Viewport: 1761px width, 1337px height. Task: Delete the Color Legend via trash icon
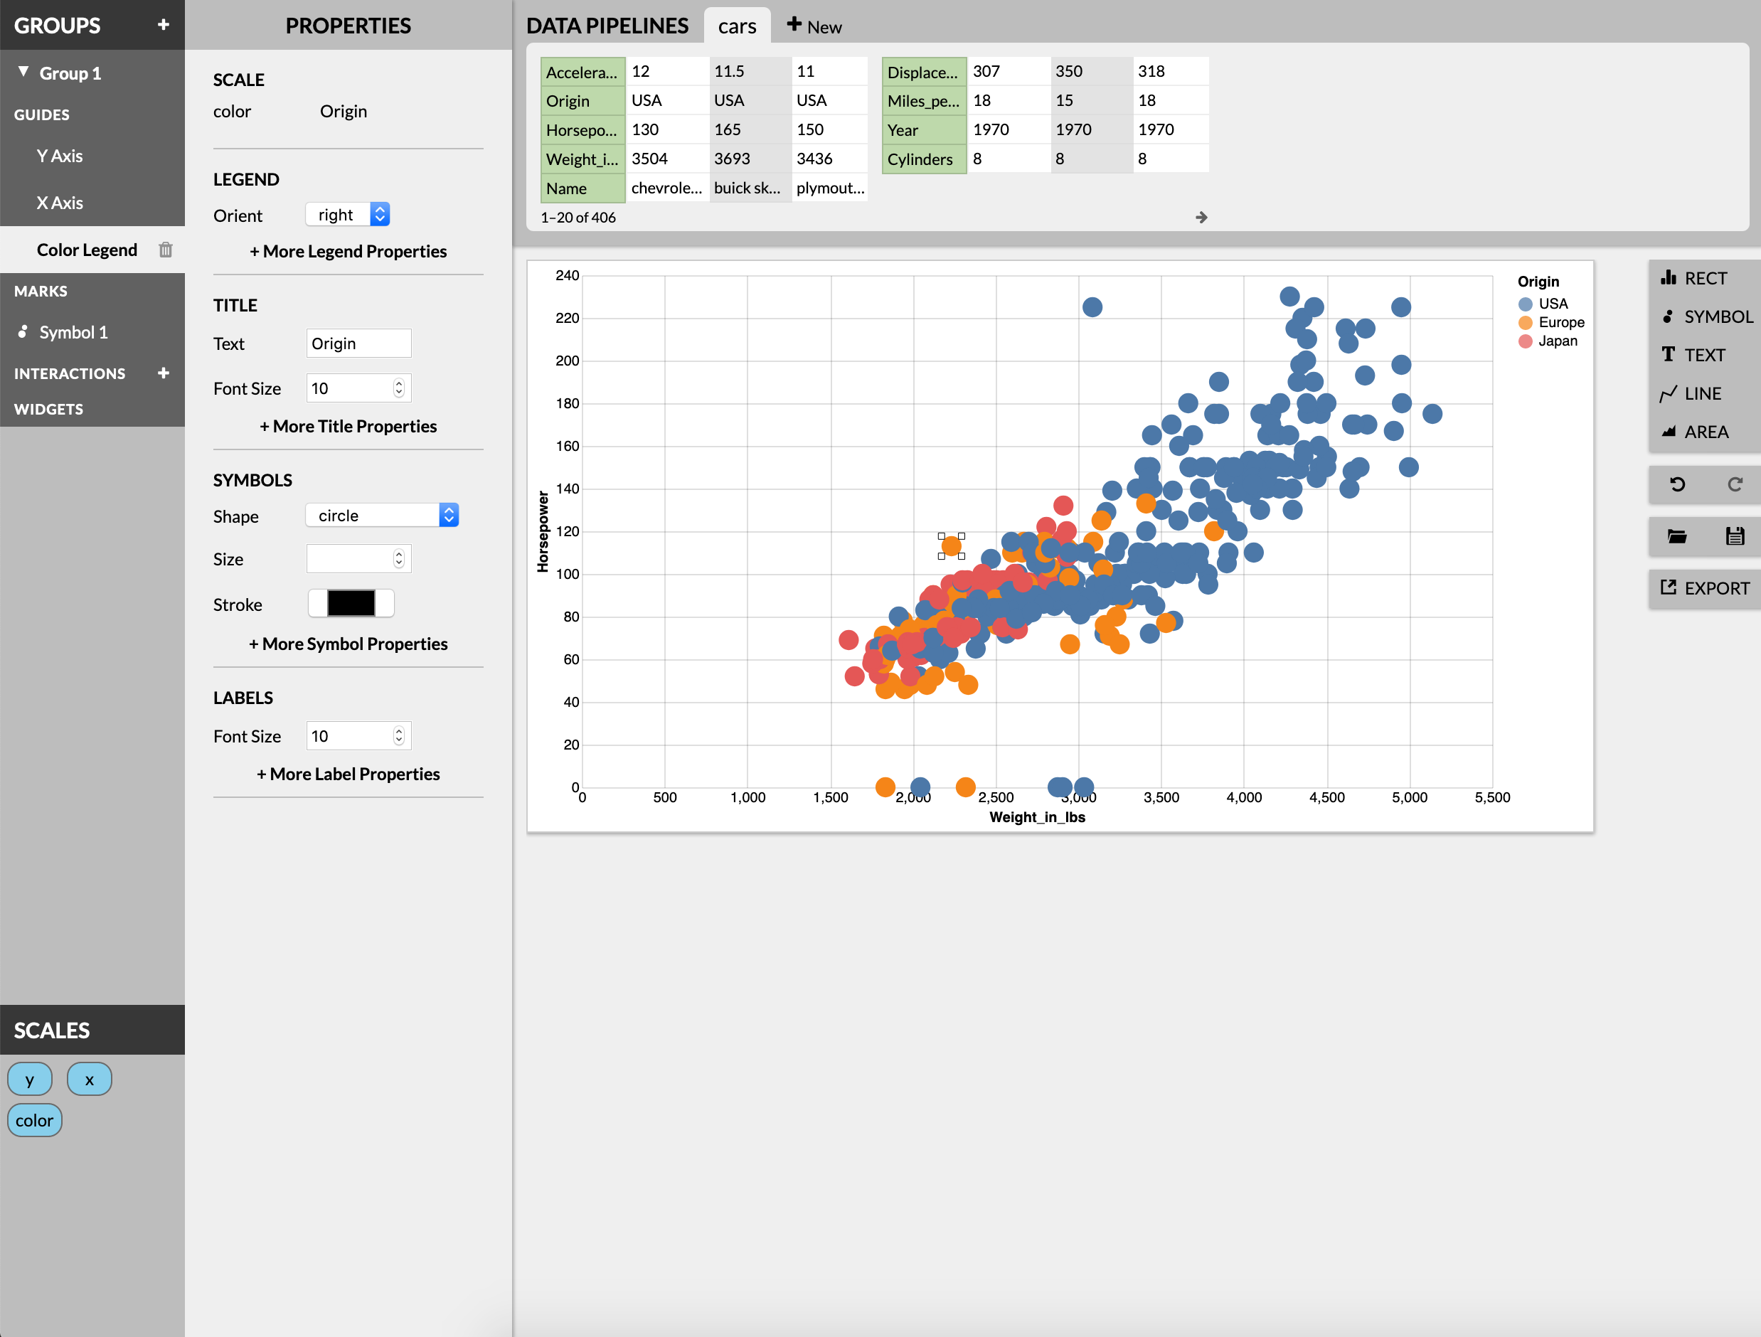click(x=166, y=249)
